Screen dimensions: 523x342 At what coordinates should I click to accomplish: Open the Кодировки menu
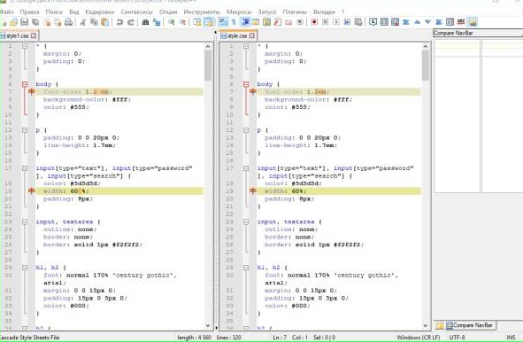point(100,12)
